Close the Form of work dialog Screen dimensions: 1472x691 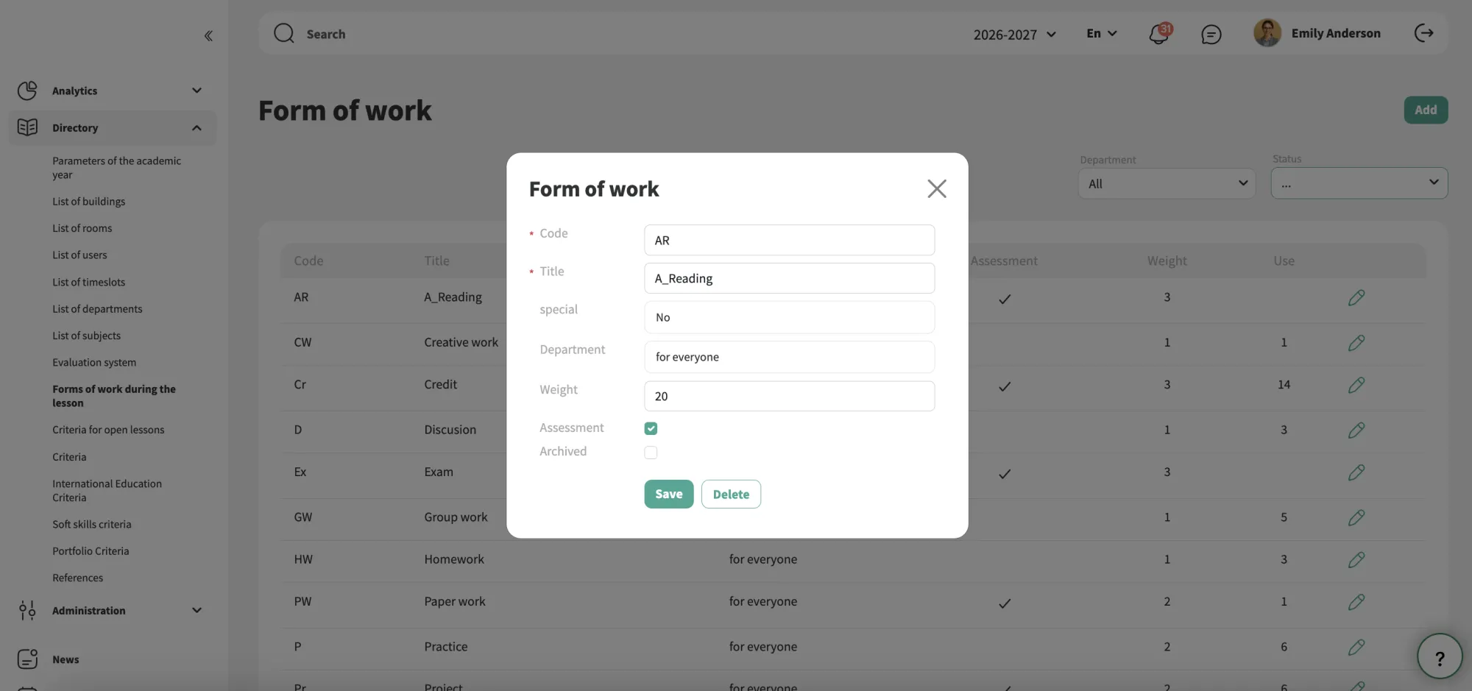click(x=937, y=188)
